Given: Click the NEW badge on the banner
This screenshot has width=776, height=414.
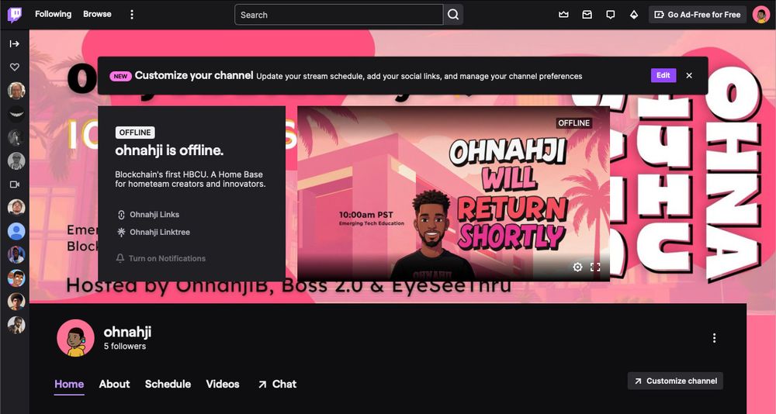Looking at the screenshot, I should point(121,76).
